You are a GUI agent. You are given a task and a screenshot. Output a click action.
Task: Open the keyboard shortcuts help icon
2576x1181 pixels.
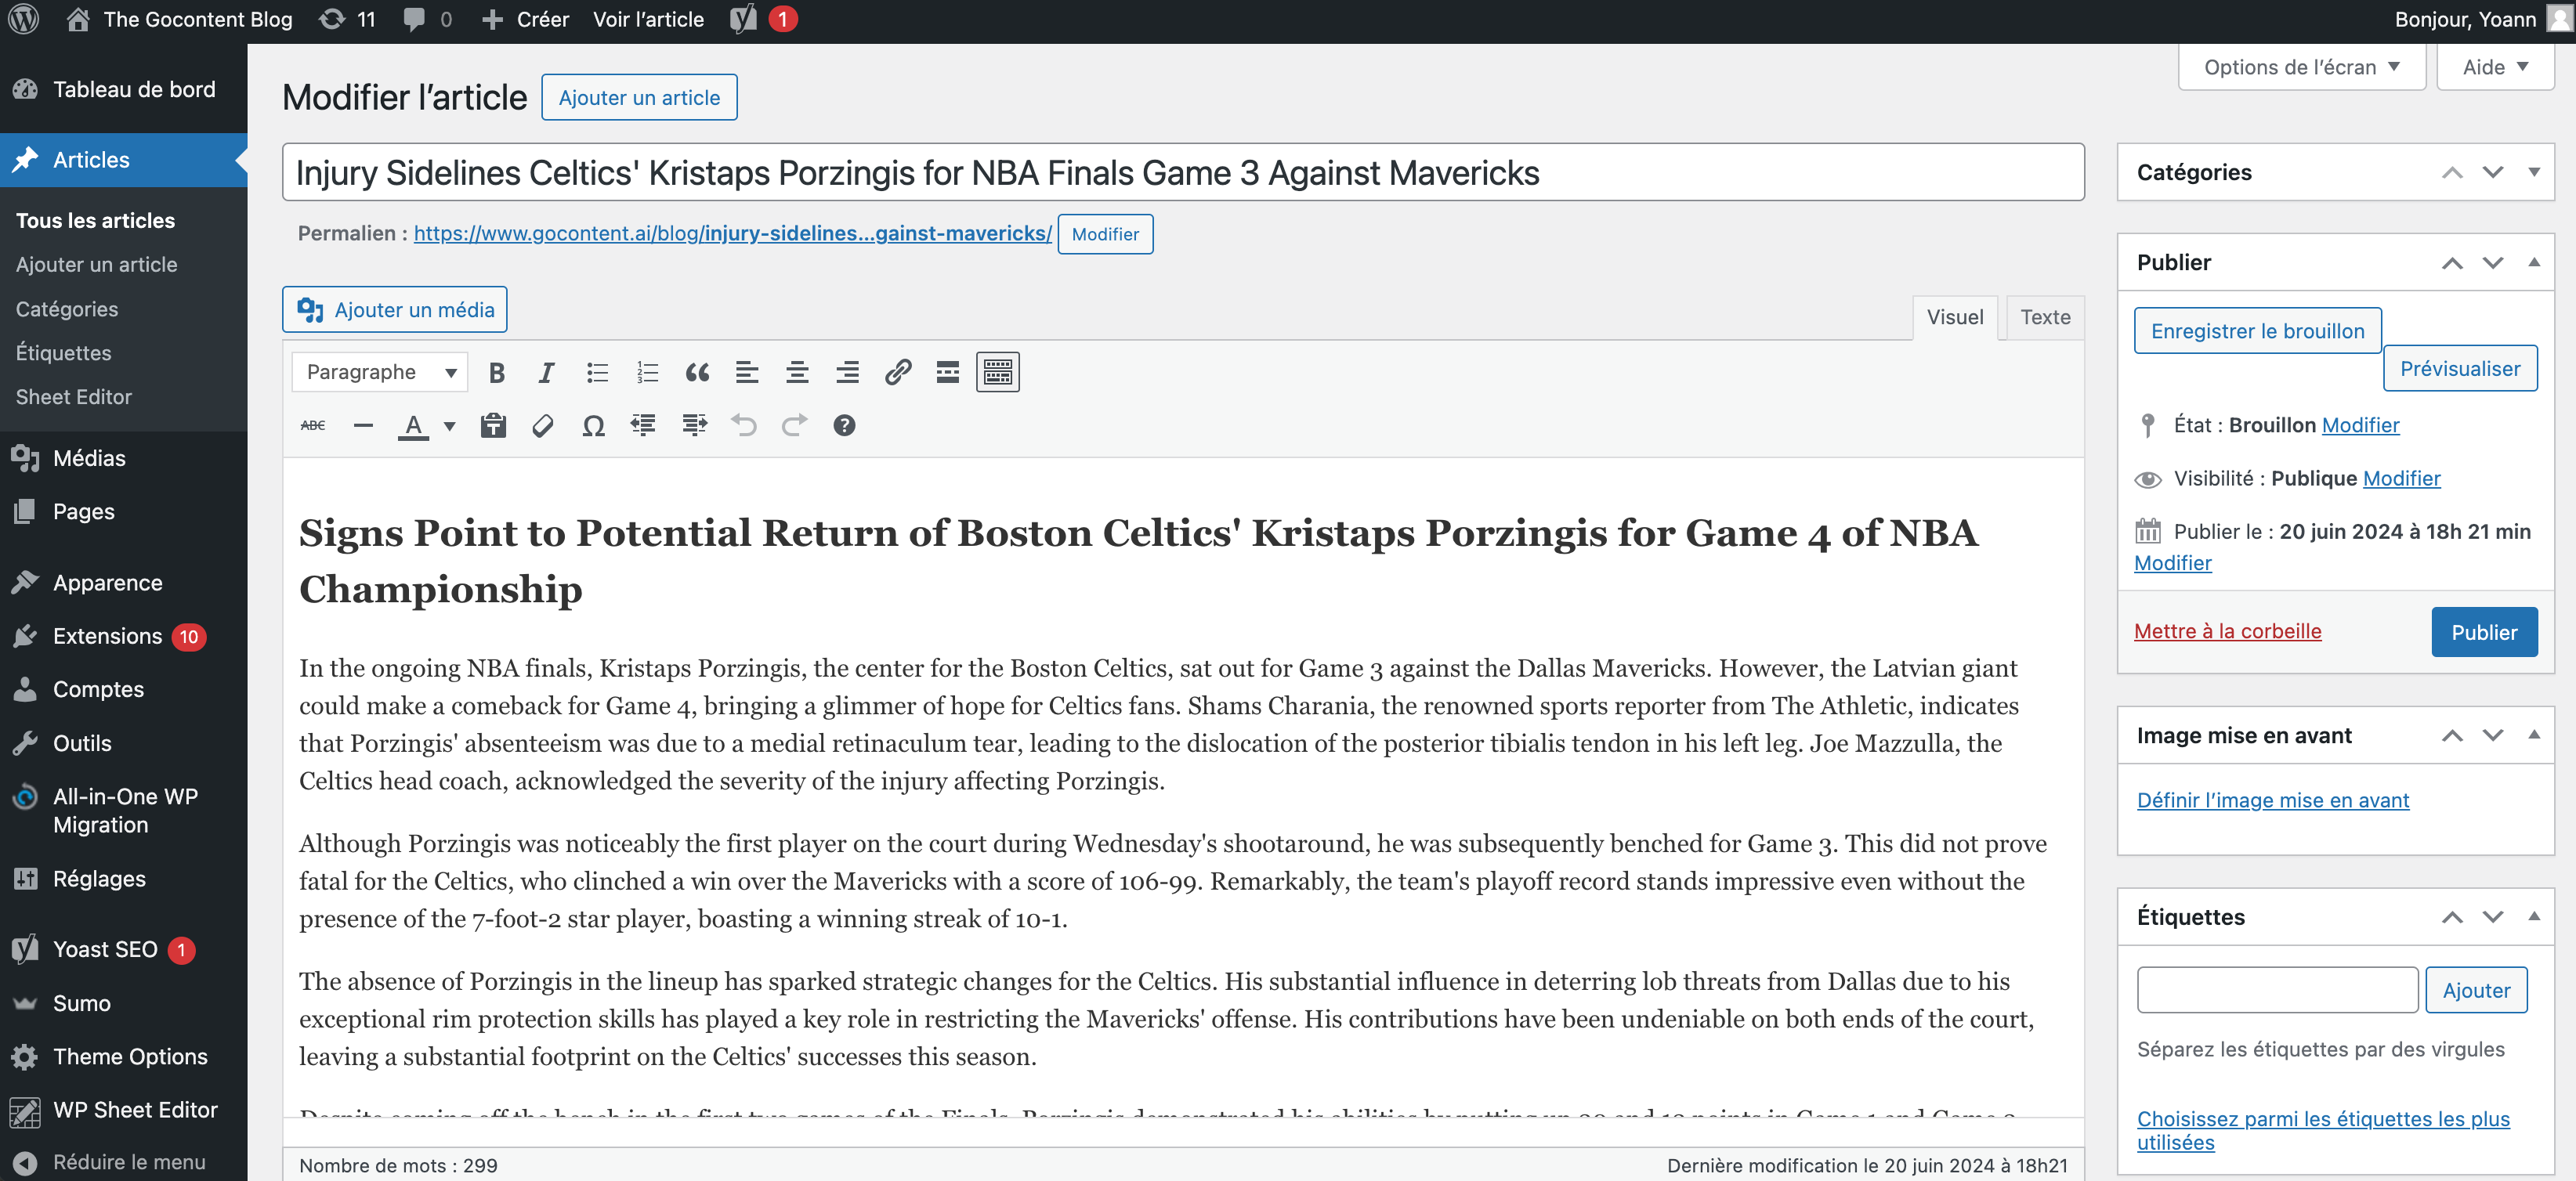[x=844, y=426]
